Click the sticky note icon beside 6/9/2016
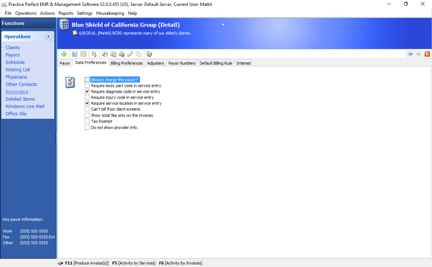432x267 pixels. (75, 33)
